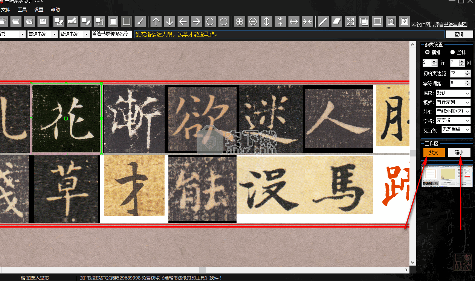Select the 渐 character image
The image size is (475, 281).
click(134, 118)
